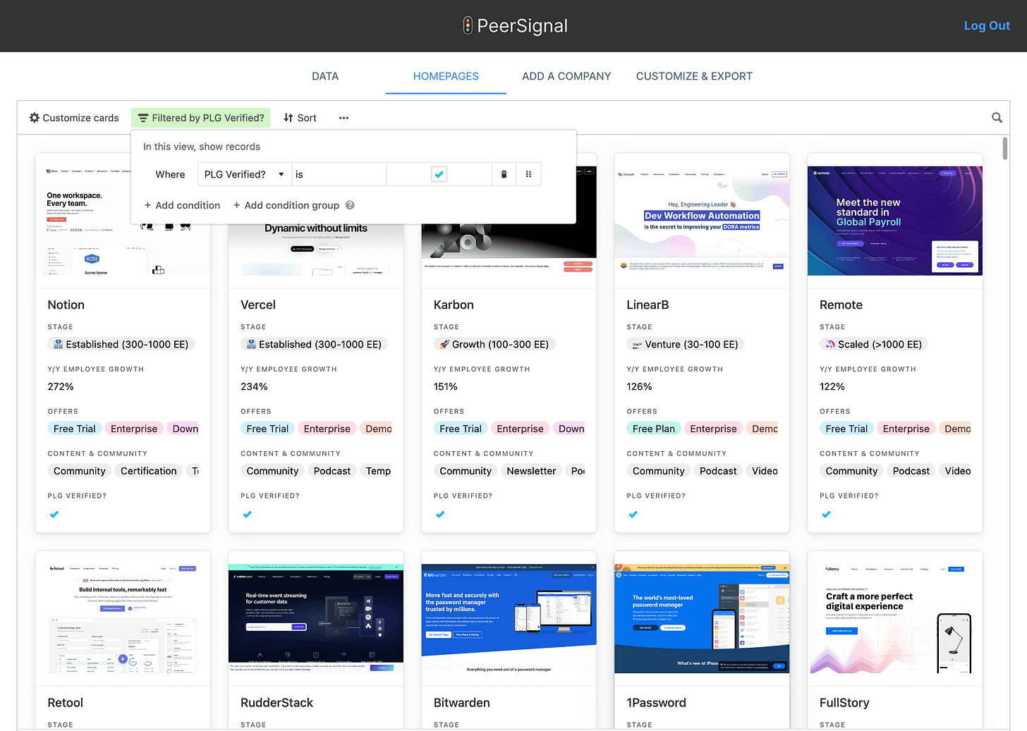Viewport: 1027px width, 731px height.
Task: Click LinearB's PLG Verified checkmark
Action: coord(633,515)
